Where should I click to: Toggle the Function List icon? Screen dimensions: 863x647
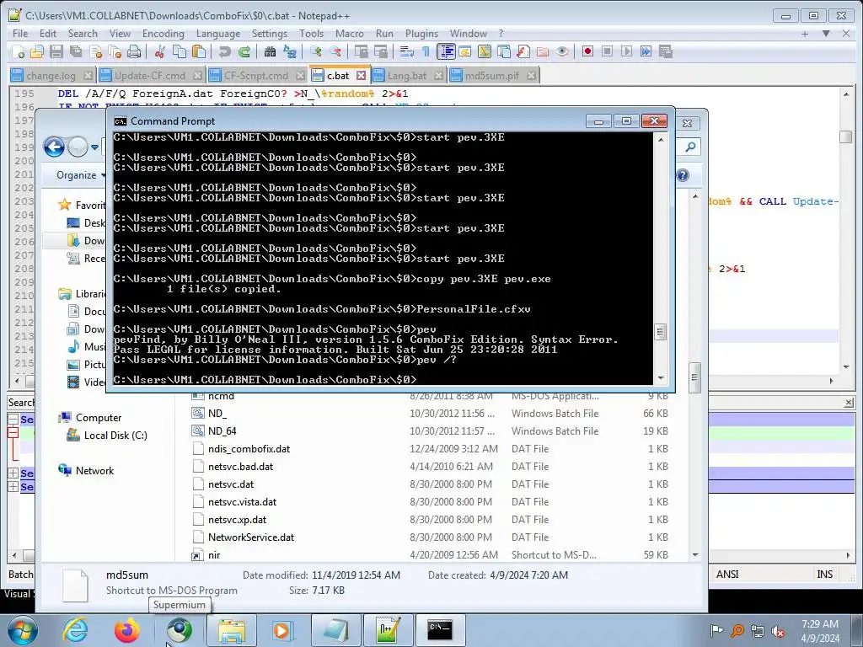click(x=523, y=51)
